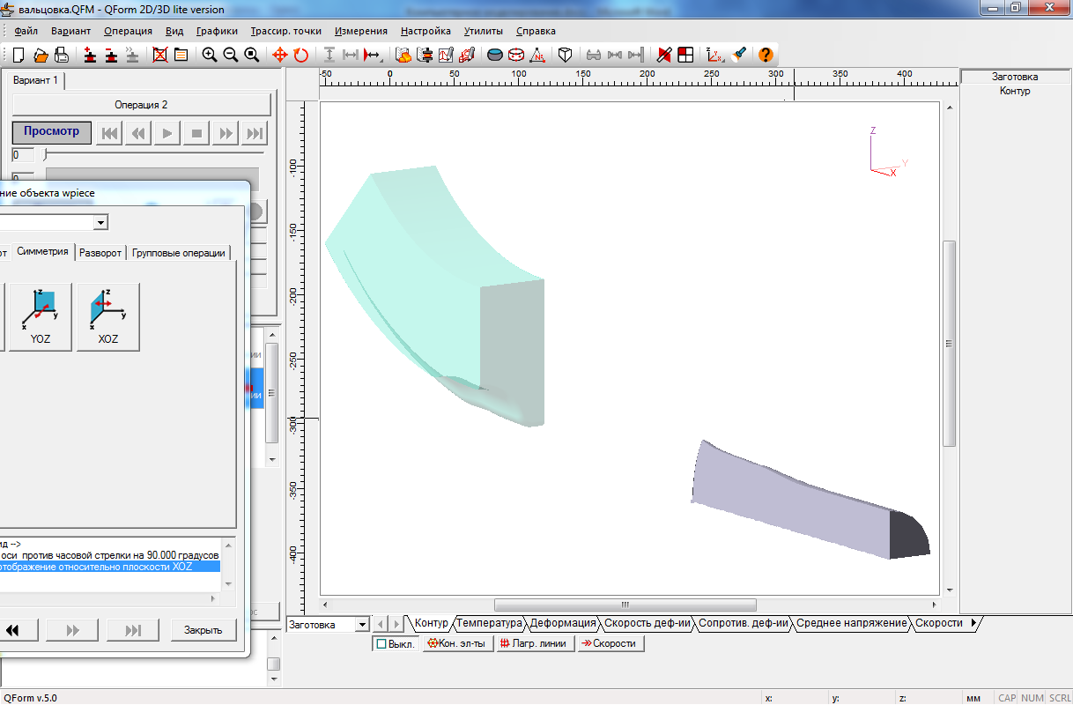Viewport: 1073px width, 705px height.
Task: Toggle Скорости vectors display button
Action: click(611, 643)
